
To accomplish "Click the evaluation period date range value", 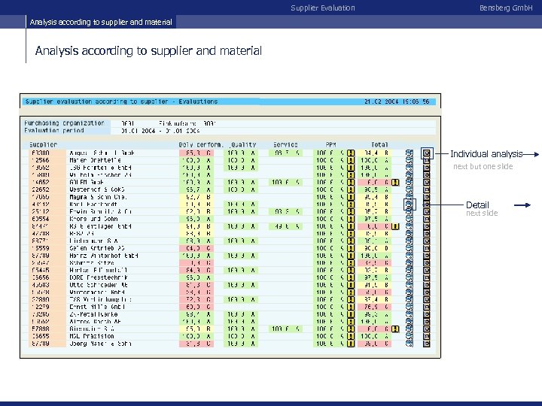I will click(160, 131).
